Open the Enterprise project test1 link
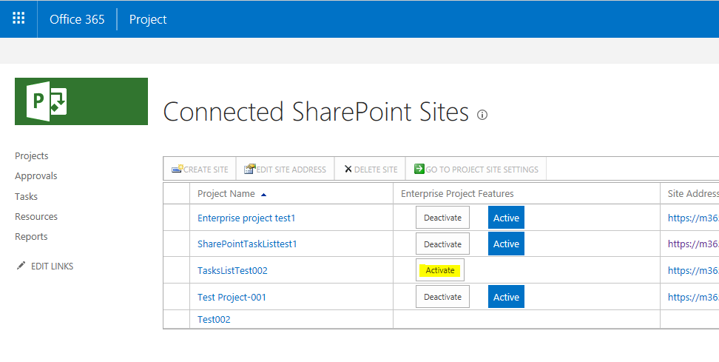This screenshot has width=719, height=362. click(246, 218)
